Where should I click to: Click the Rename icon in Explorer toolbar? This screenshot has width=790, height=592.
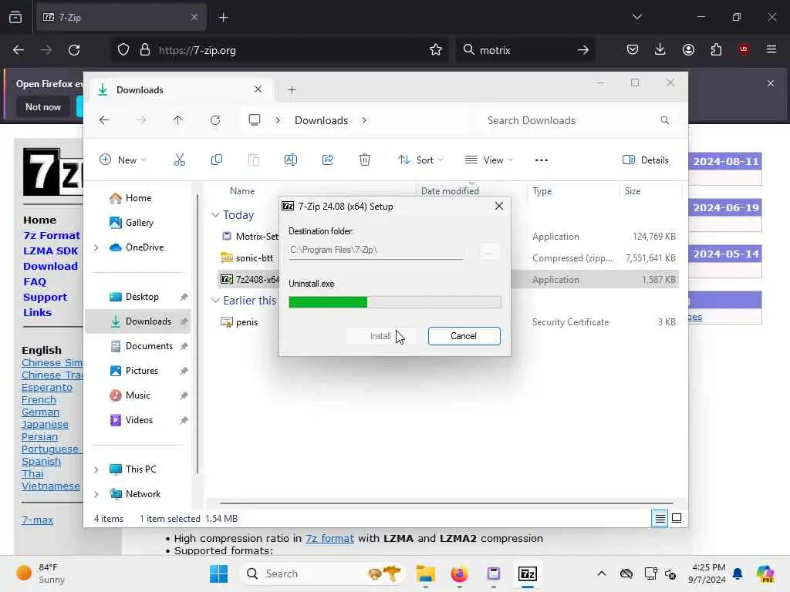[x=291, y=160]
